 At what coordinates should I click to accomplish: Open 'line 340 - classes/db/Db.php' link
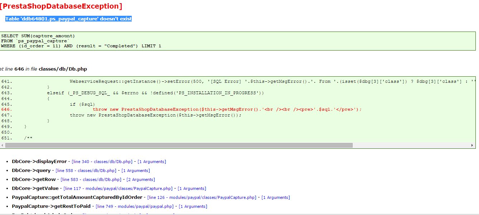pos(102,162)
